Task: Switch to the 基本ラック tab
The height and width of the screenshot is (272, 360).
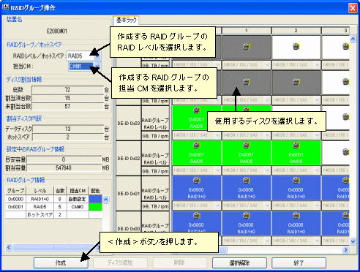Action: click(x=126, y=20)
